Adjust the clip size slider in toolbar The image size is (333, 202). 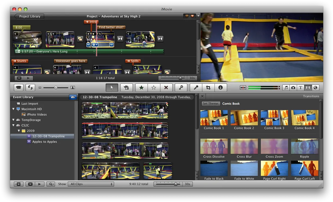pyautogui.click(x=56, y=88)
